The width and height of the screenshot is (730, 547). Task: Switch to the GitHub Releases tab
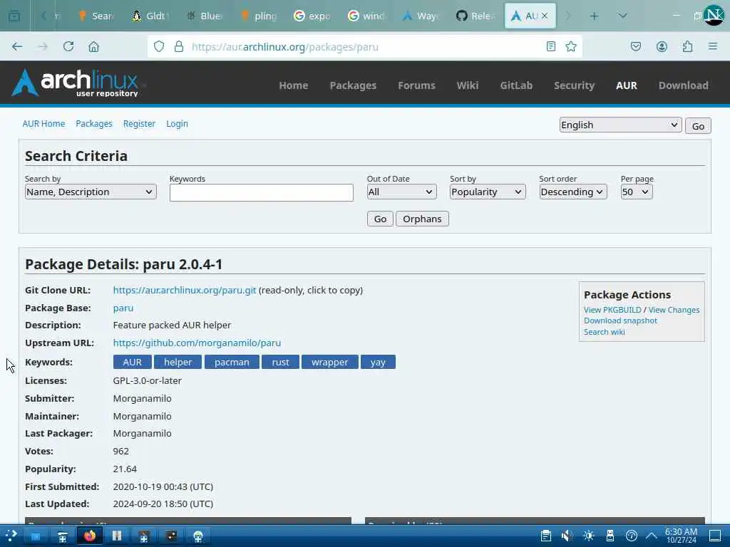click(x=475, y=16)
